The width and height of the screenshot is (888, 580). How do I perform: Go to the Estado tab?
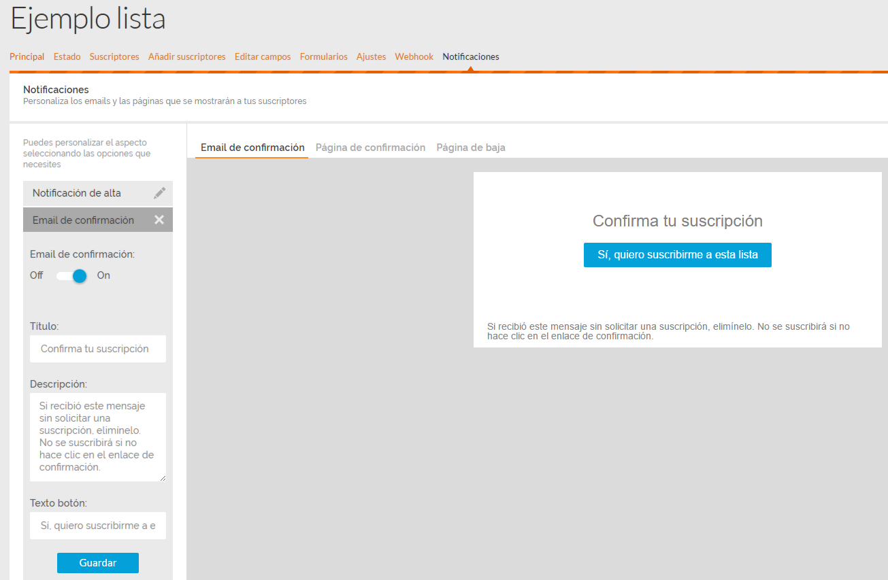point(67,56)
